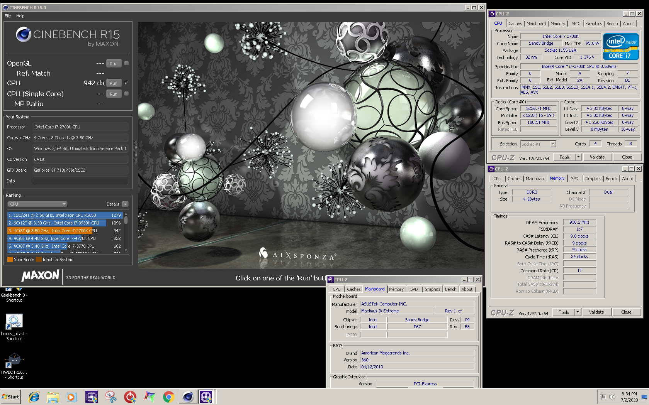Viewport: 649px width, 405px height.
Task: Select ranking row Intel Xeon CPU X5650
Action: point(65,215)
